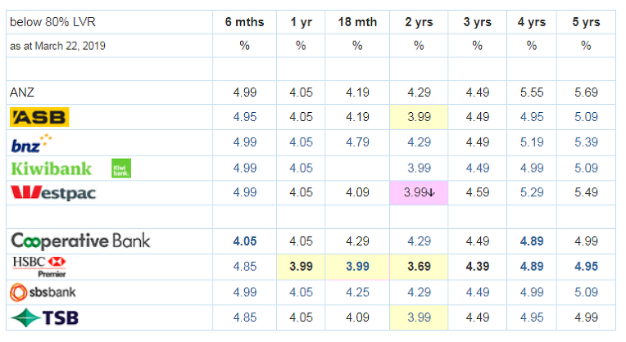Viewport: 626px width, 342px height.
Task: Click ASB 18 month rate 4.19
Action: [357, 117]
